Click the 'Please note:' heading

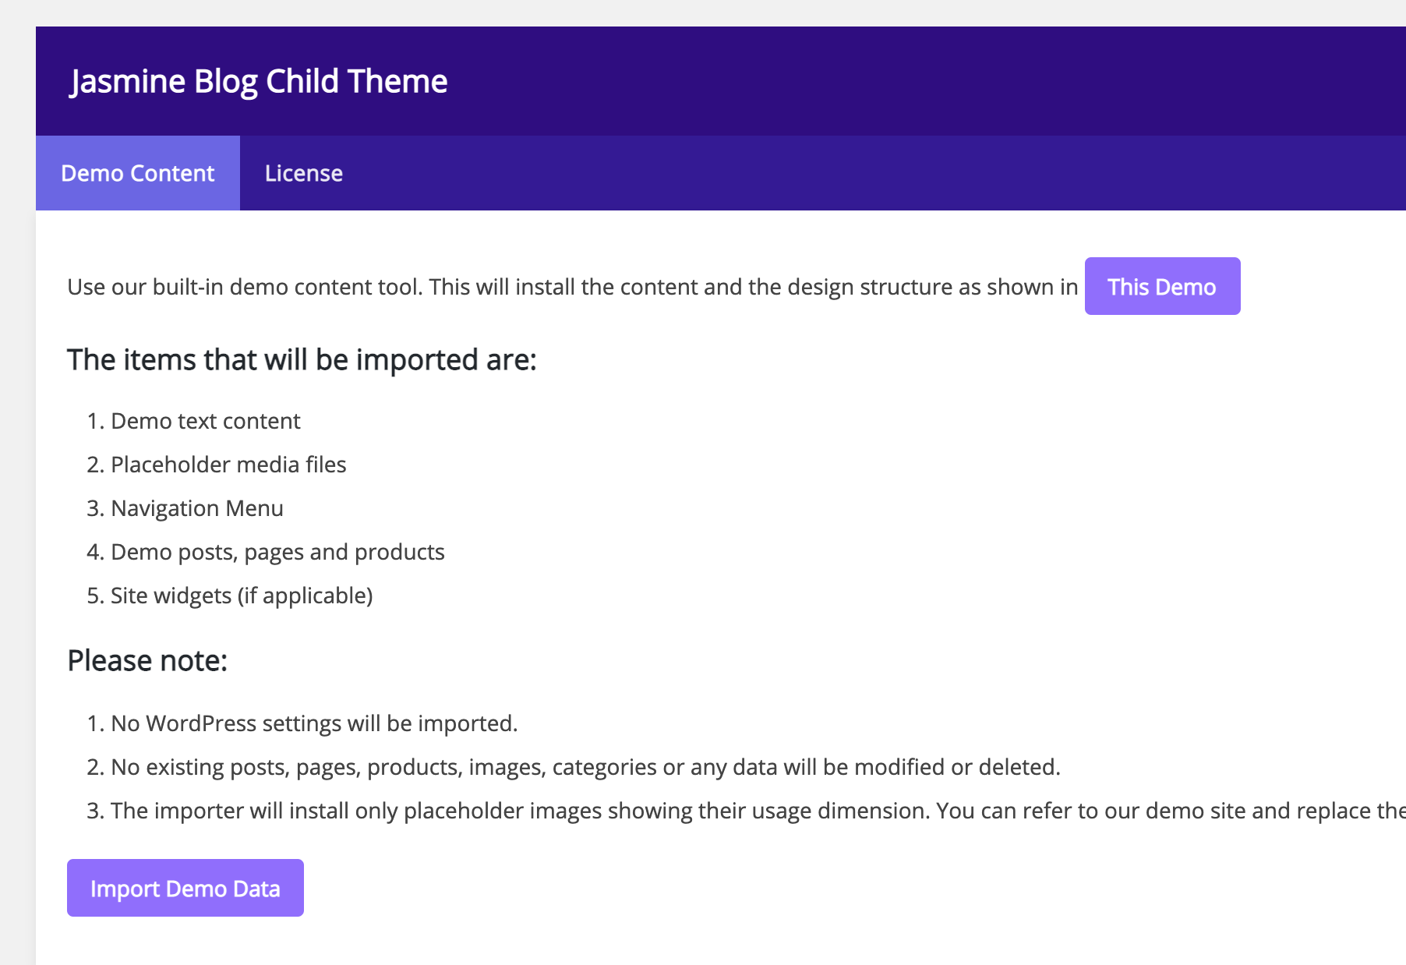147,661
